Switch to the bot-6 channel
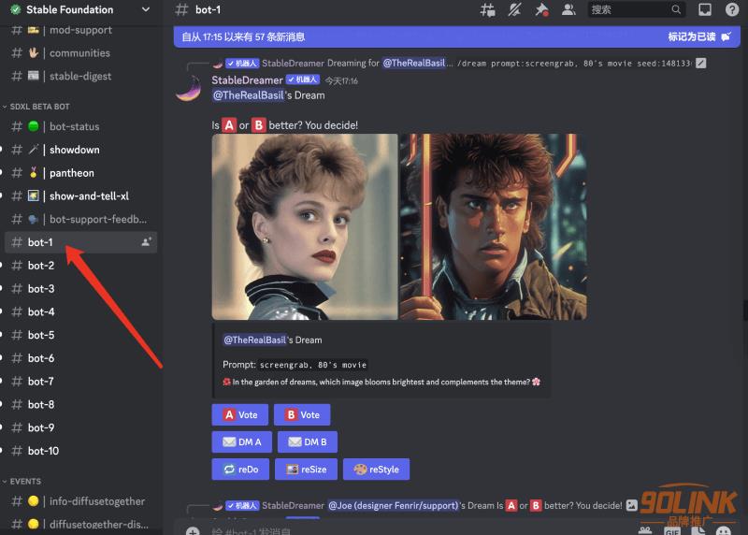Viewport: 748px width, 535px height. pos(81,358)
